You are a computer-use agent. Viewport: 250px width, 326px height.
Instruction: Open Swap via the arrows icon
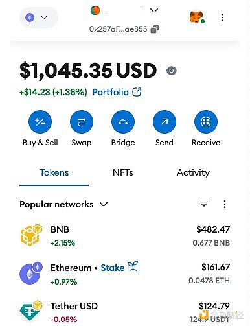[82, 122]
